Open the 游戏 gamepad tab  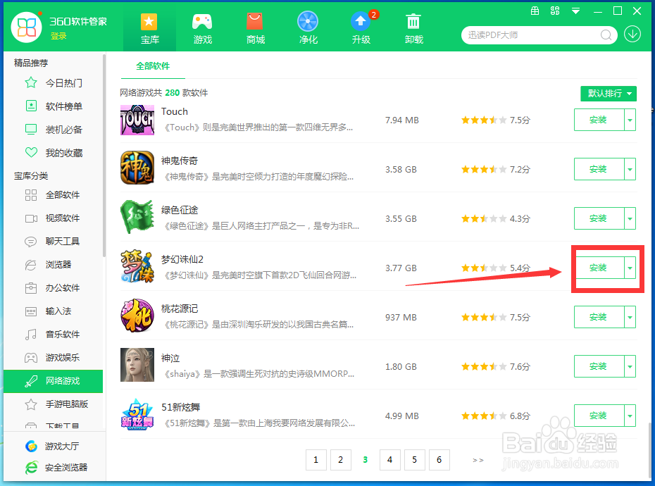pos(203,28)
